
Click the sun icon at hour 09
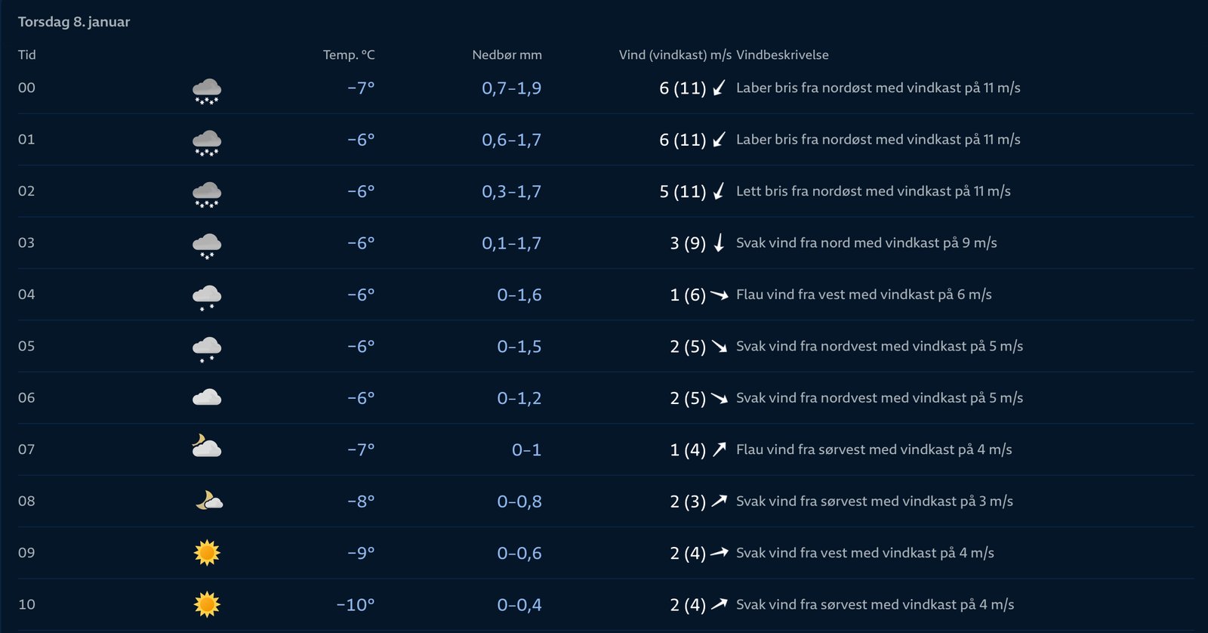[x=207, y=553]
